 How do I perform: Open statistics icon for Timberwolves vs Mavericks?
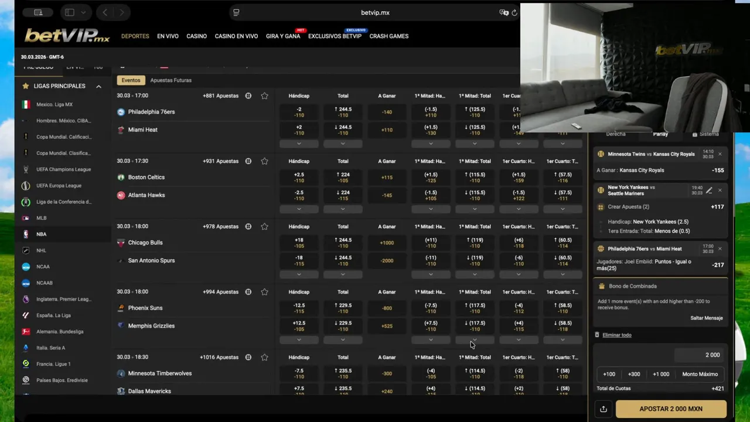point(248,357)
